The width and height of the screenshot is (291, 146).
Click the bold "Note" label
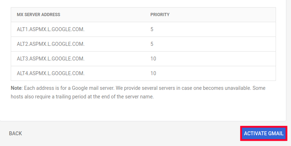(x=16, y=88)
